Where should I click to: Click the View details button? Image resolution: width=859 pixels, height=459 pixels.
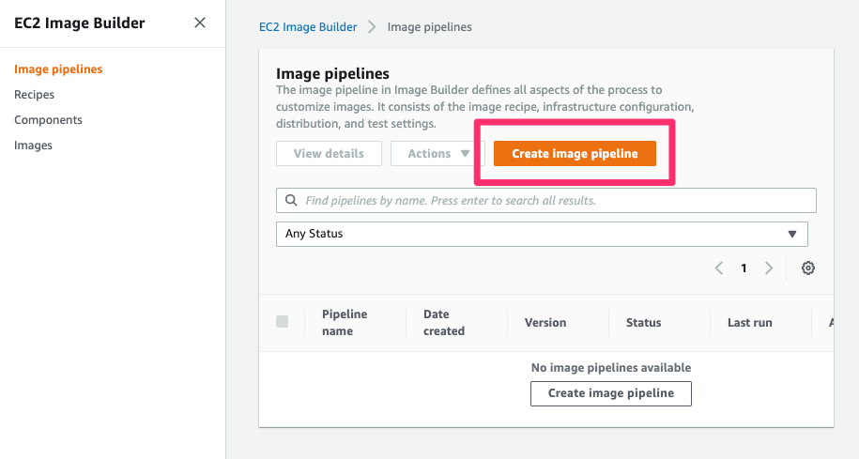pos(329,153)
